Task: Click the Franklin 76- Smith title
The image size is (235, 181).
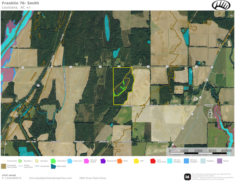Action: tap(20, 3)
